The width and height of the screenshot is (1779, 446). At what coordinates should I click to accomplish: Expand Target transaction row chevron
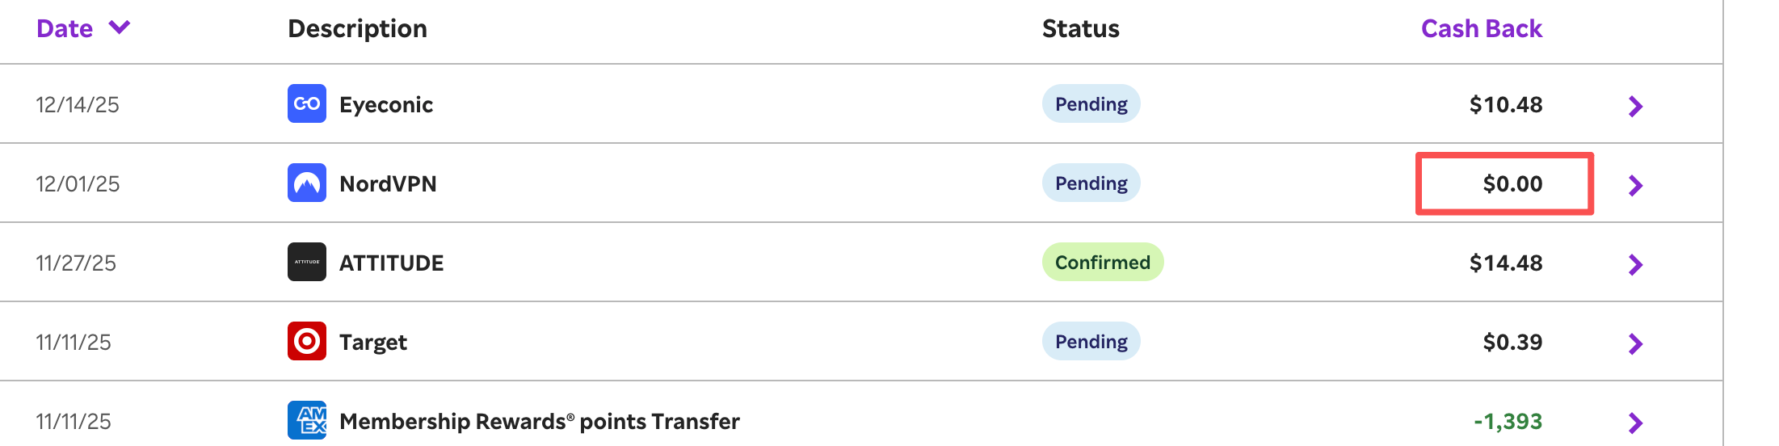tap(1635, 343)
